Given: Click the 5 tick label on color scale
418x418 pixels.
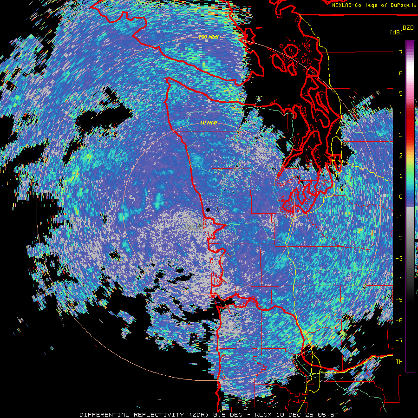Looking at the screenshot, I should coord(401,93).
